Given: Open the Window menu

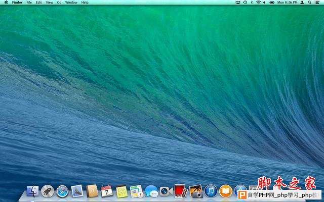Looking at the screenshot, I should click(x=71, y=3).
